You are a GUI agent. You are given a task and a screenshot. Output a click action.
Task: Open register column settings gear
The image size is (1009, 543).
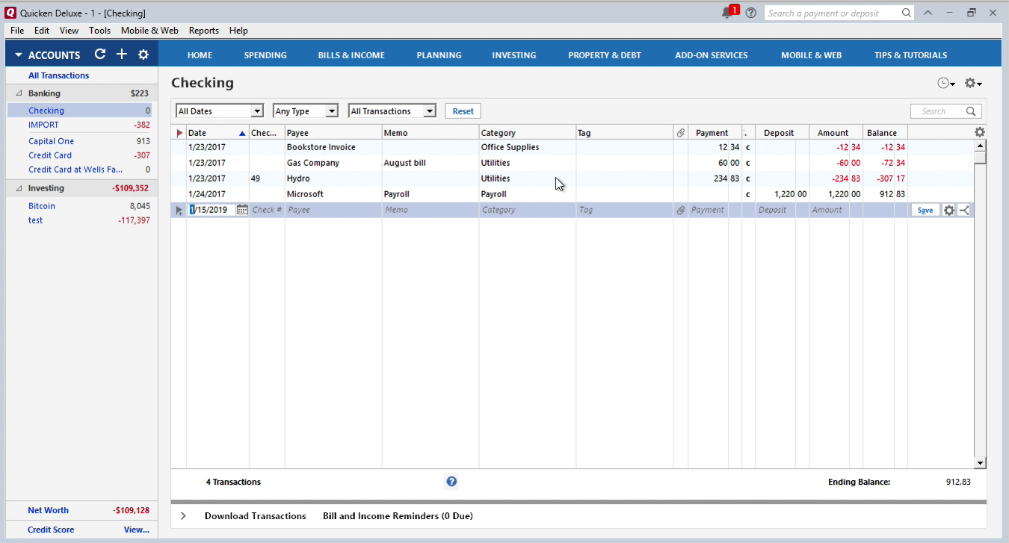pos(980,132)
